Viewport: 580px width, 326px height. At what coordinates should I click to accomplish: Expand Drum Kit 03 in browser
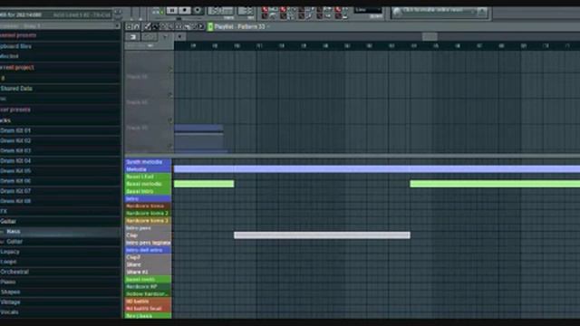tap(15, 151)
